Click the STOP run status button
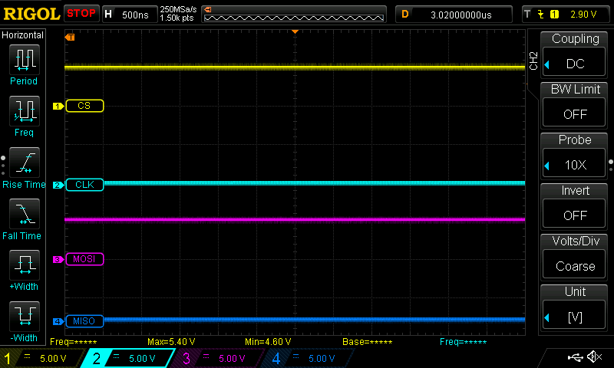Image resolution: width=614 pixels, height=368 pixels. click(x=81, y=14)
